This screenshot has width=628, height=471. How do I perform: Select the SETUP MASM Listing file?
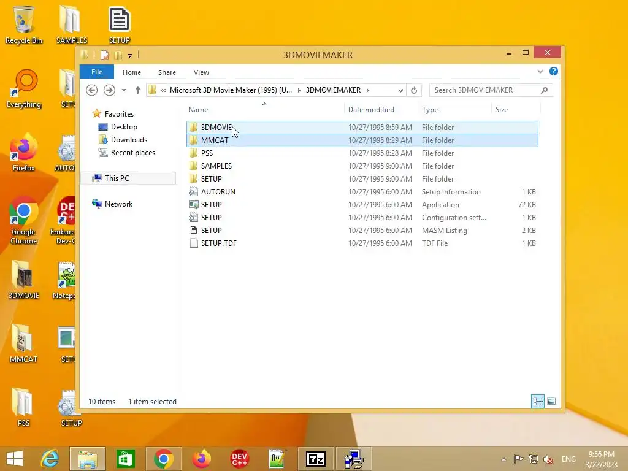coord(362,231)
